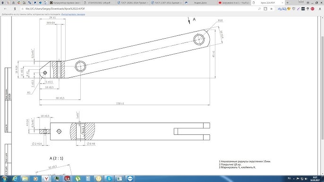Screen dimensions: 324x182
Task: Click the import bookmarks link
Action: [x=73, y=14]
